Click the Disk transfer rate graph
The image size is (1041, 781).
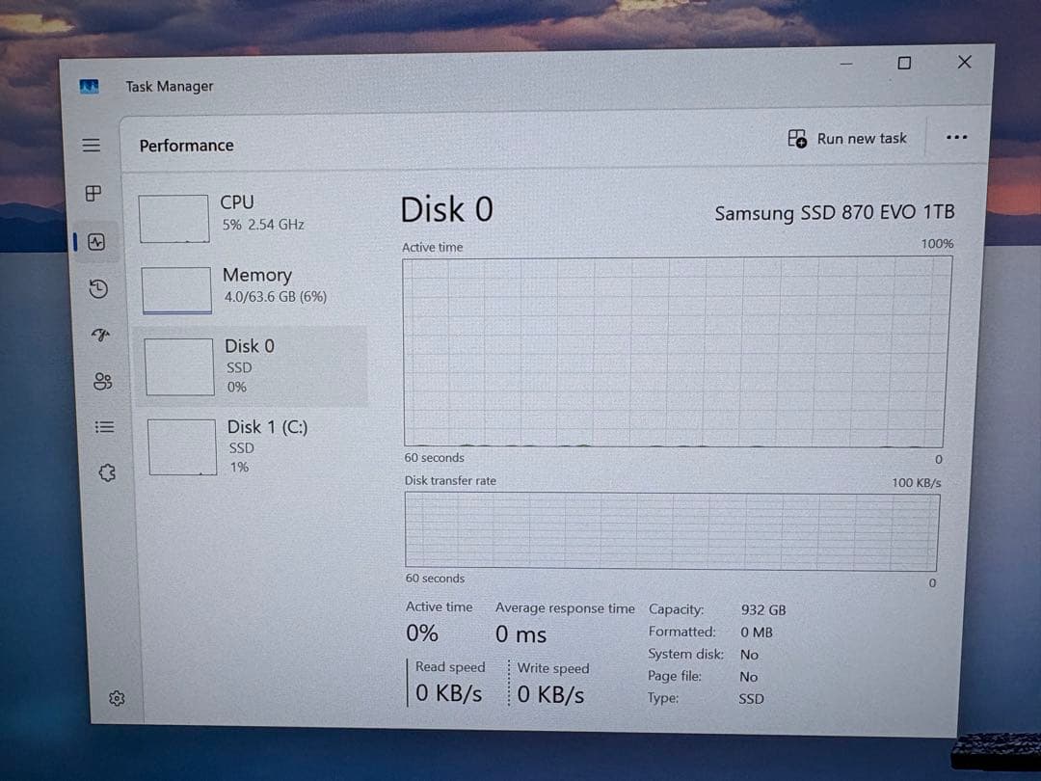(x=672, y=531)
